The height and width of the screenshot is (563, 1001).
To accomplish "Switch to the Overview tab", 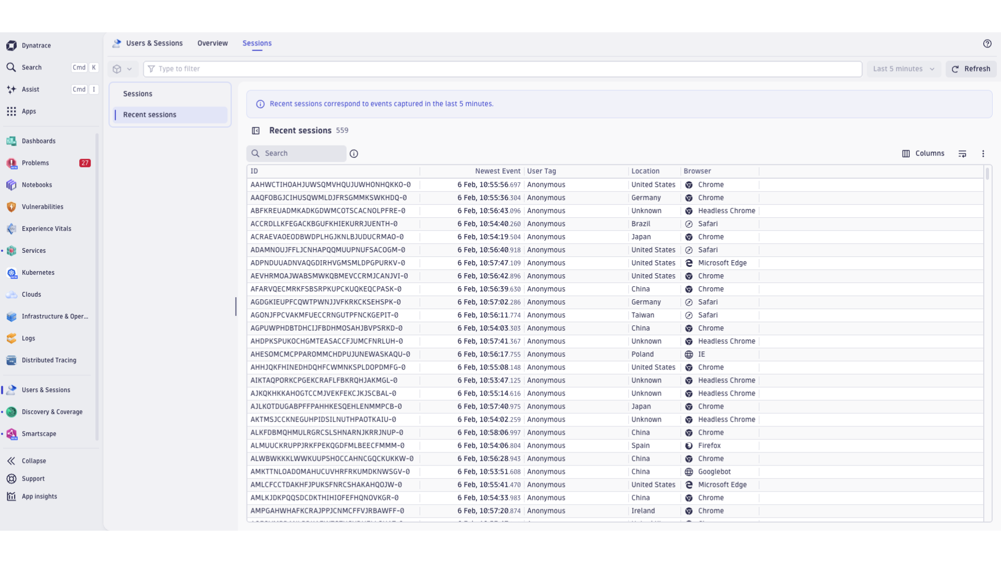I will 212,43.
